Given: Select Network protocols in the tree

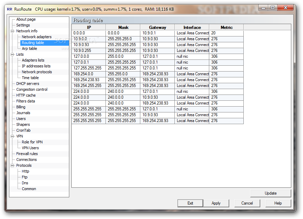Looking at the screenshot, I should [37, 72].
